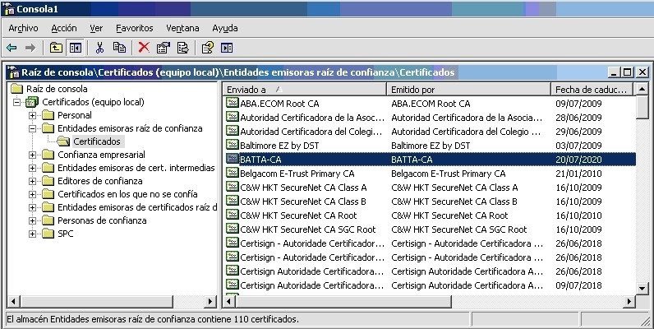Select the ABA.ECOM Root CA certificate icon

[x=232, y=103]
